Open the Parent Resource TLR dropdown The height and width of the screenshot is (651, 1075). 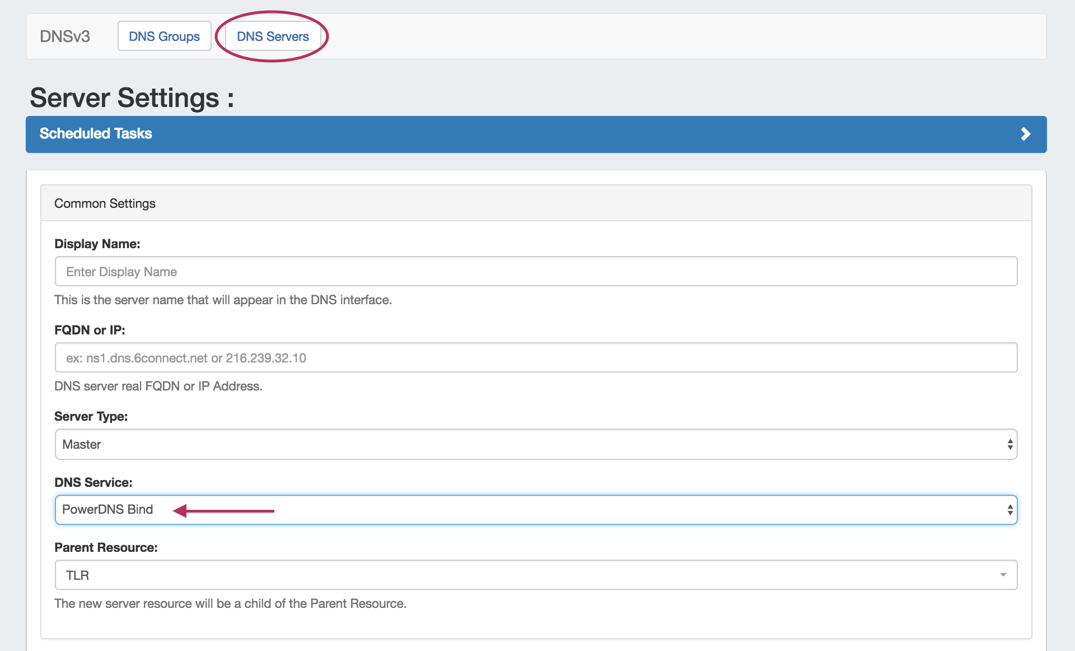point(535,575)
